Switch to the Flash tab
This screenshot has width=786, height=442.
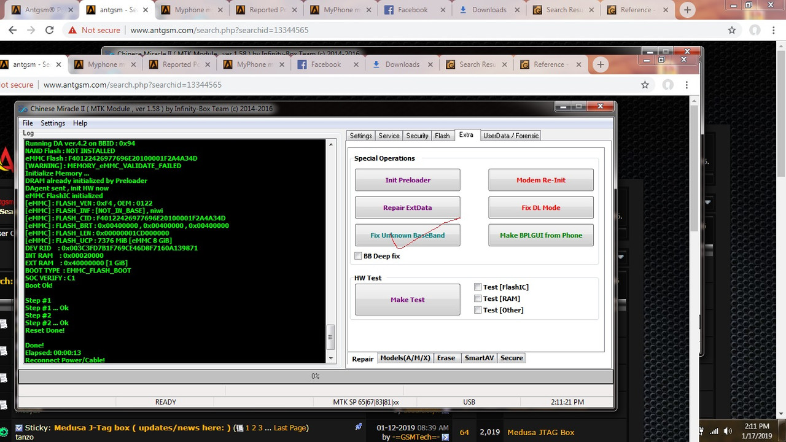click(x=443, y=136)
